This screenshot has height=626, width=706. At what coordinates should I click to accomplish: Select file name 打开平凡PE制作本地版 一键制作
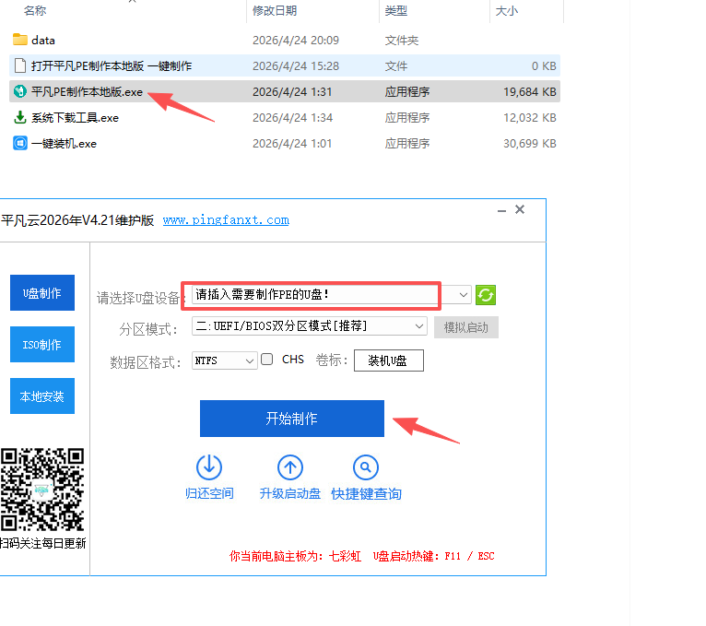(x=112, y=65)
